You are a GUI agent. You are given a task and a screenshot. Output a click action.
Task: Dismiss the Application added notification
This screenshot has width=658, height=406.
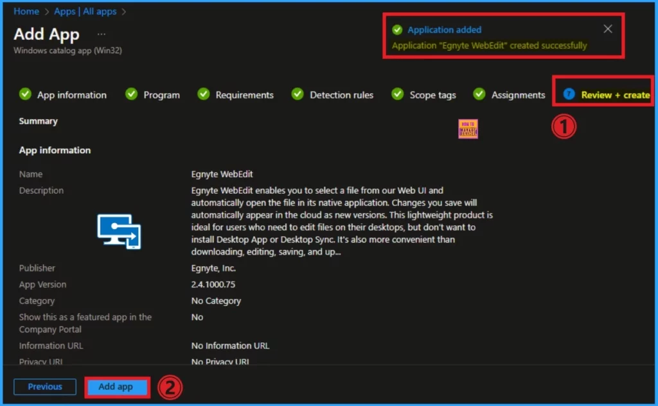click(x=608, y=29)
